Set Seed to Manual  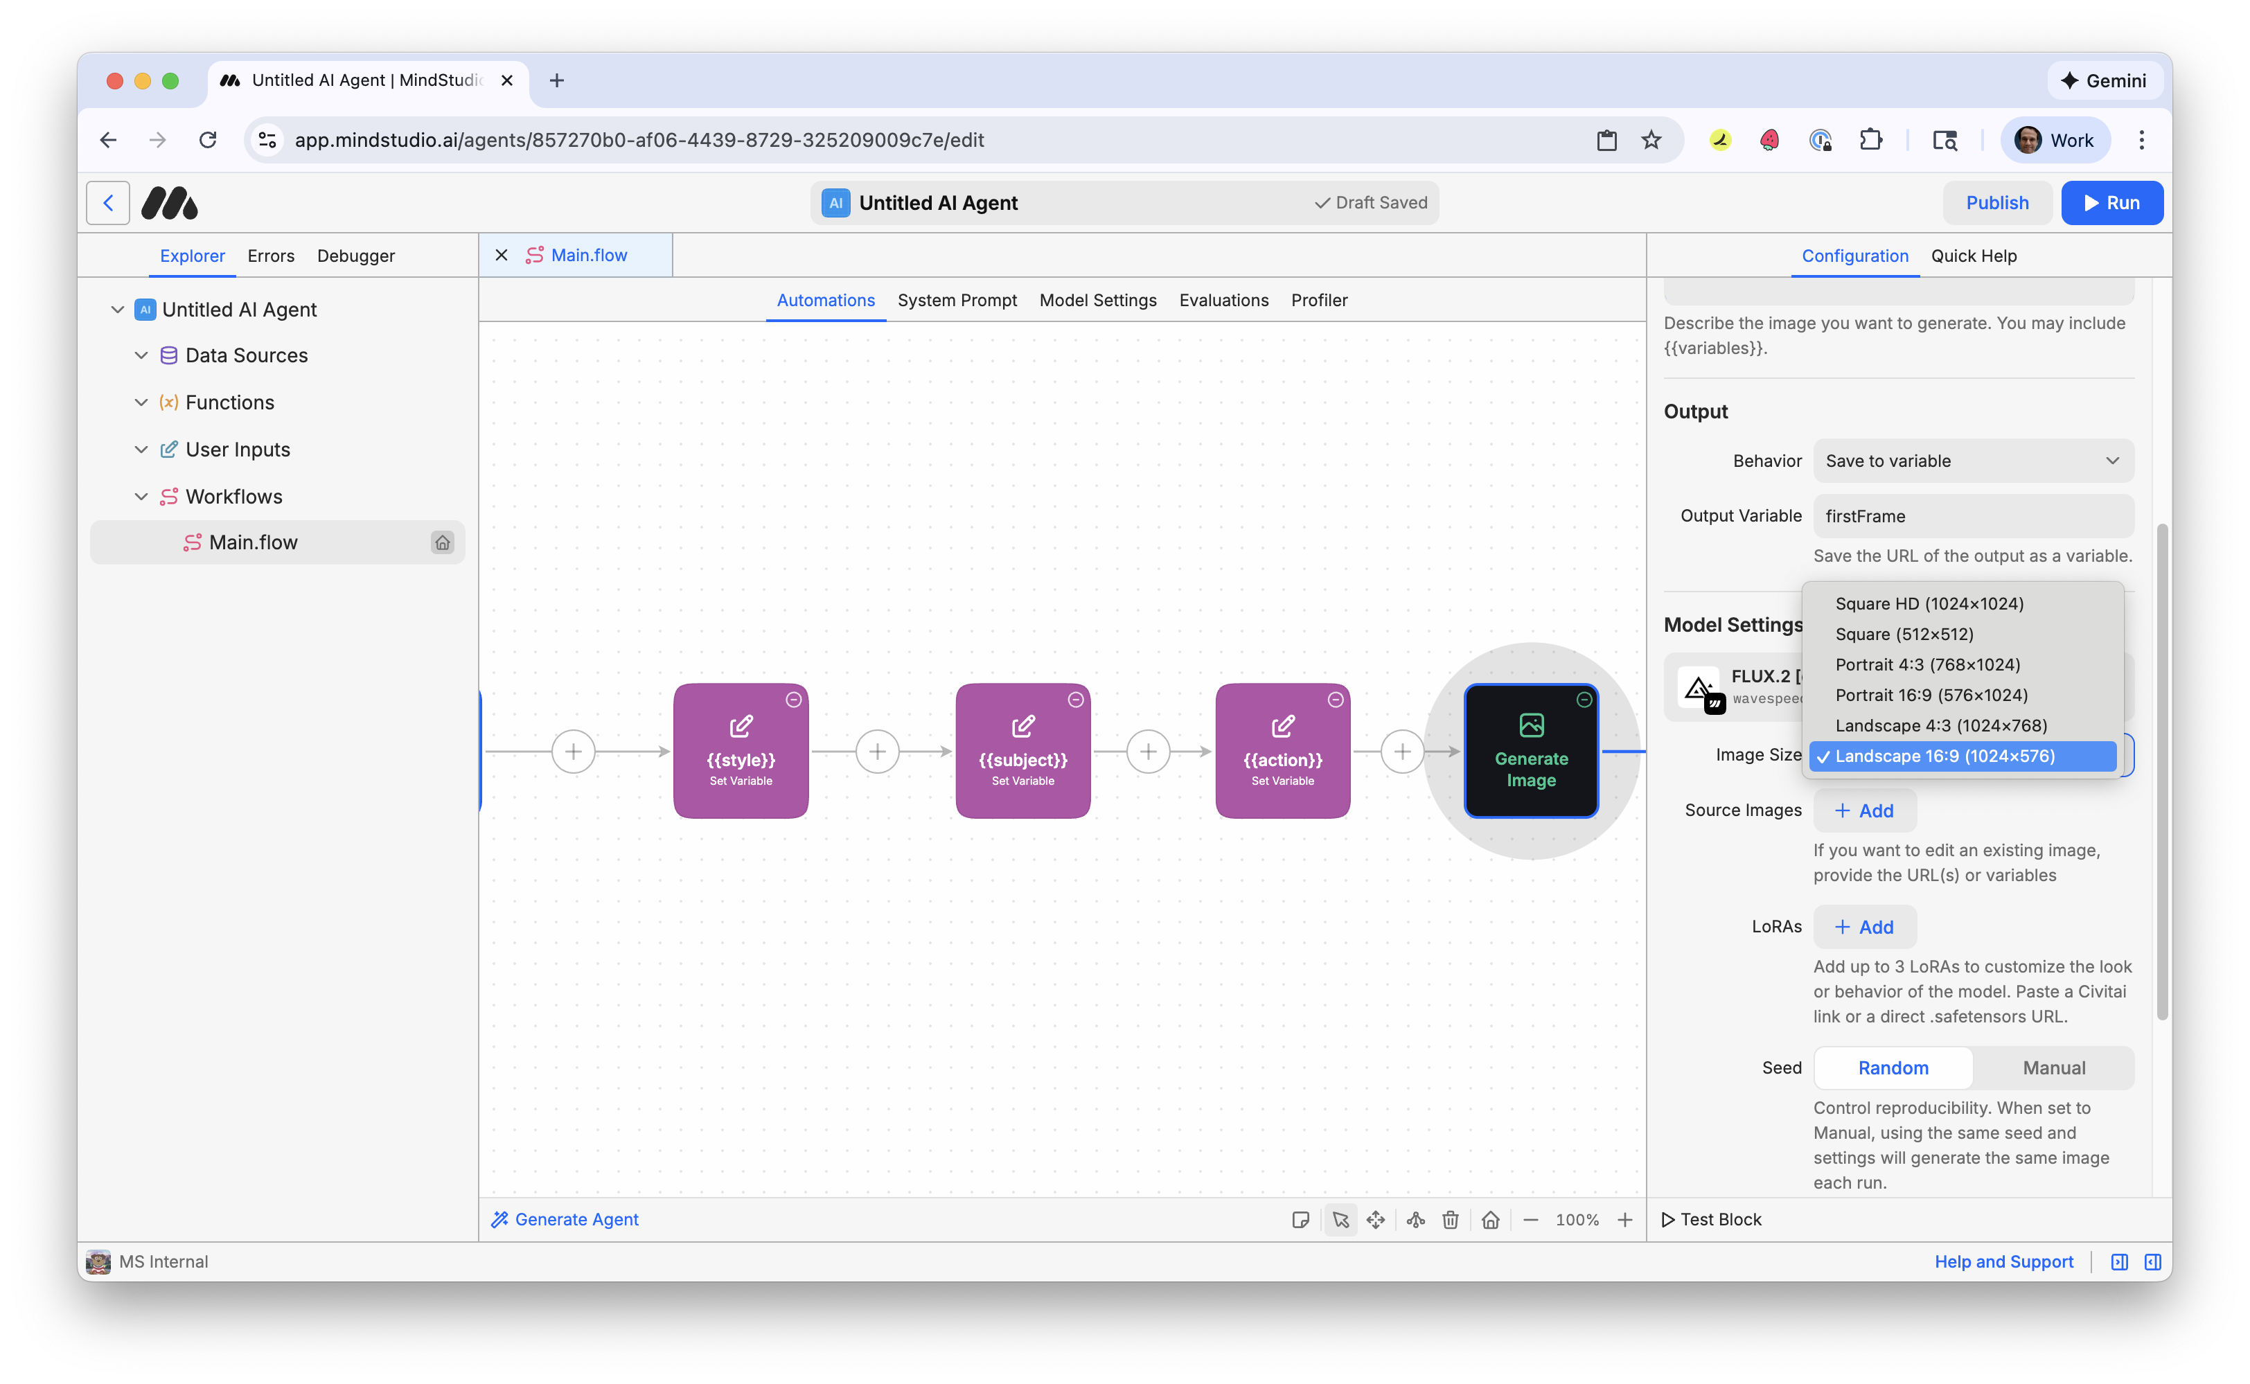[x=2053, y=1067]
